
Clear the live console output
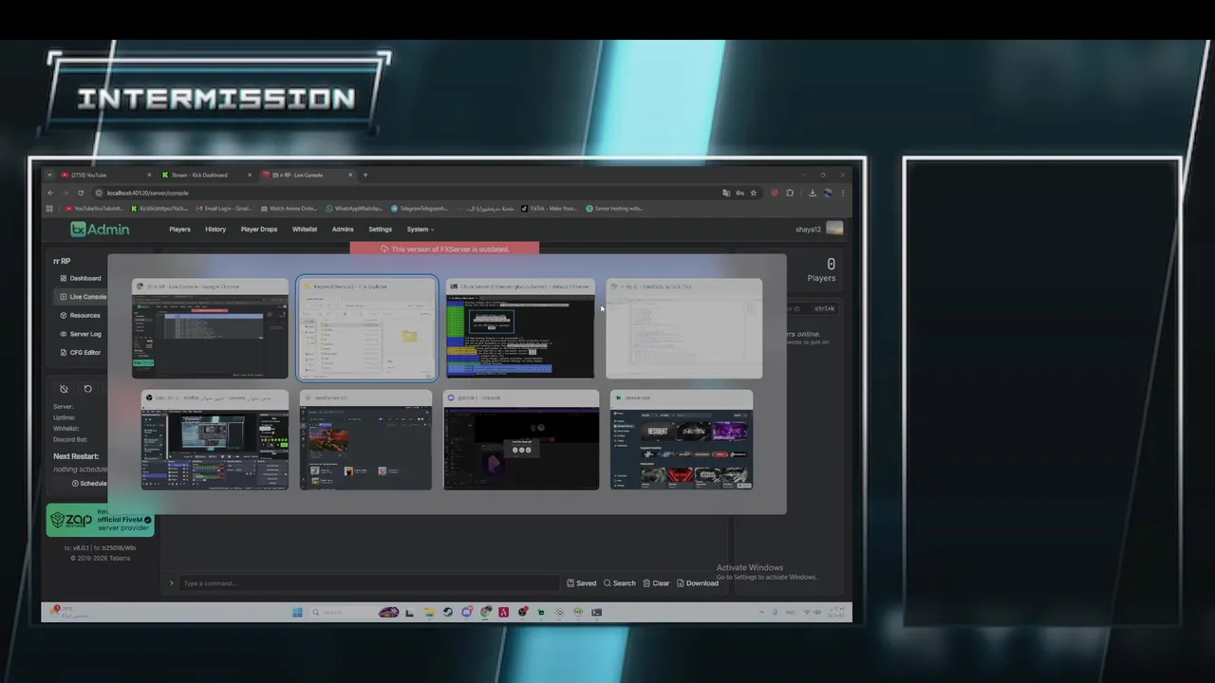pos(656,583)
